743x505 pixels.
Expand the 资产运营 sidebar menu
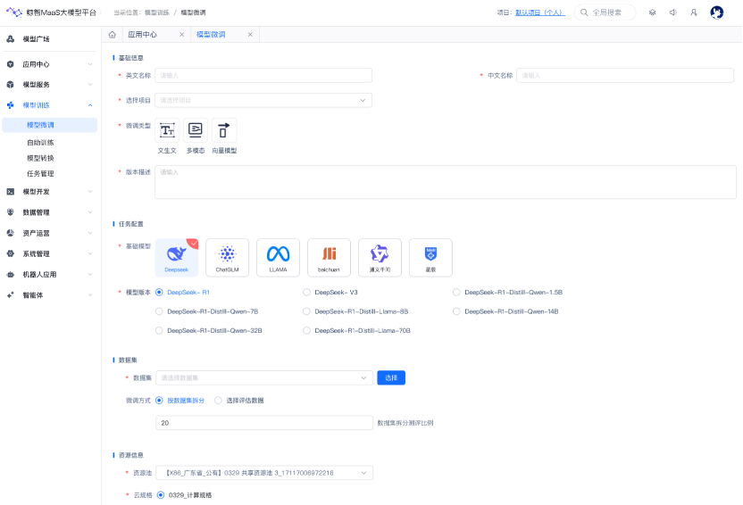(90, 233)
